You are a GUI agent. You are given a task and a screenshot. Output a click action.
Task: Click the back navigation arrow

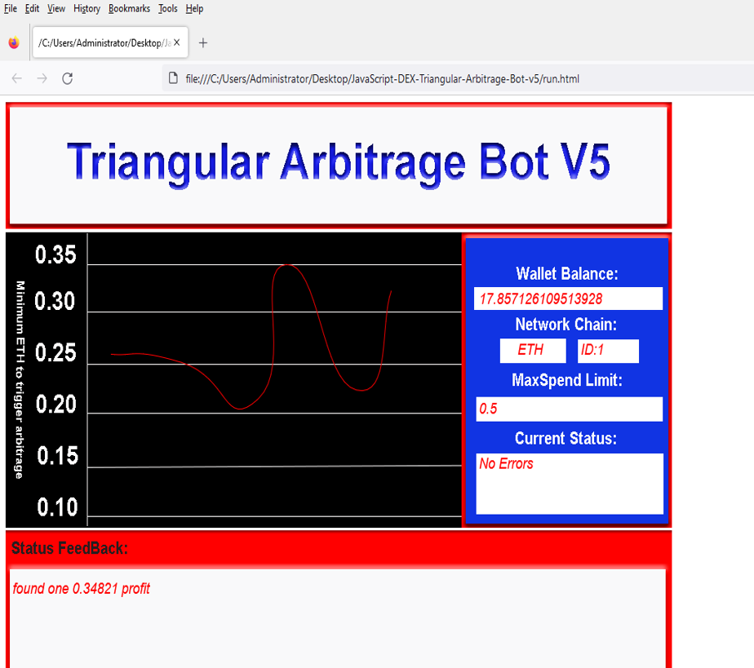click(16, 78)
